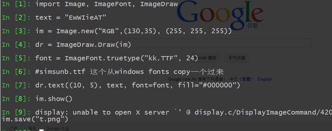
Task: Open the Google 大全 footer link
Action: coord(58,129)
